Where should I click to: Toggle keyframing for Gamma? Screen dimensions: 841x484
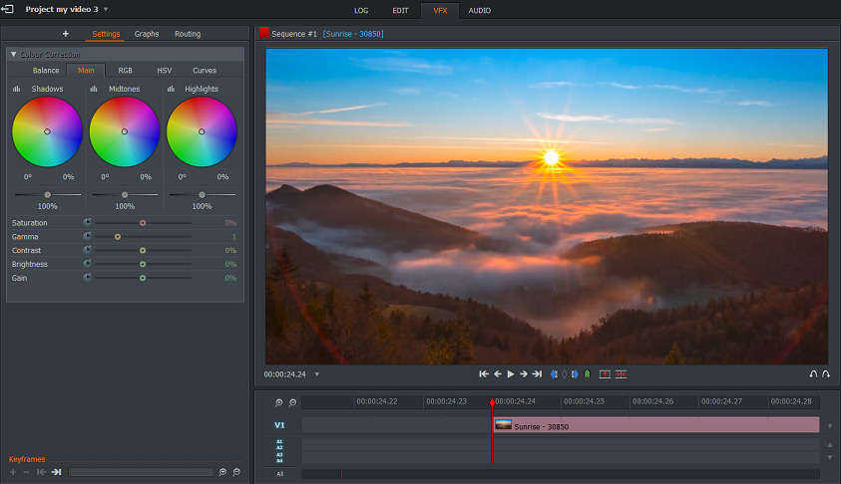point(88,236)
